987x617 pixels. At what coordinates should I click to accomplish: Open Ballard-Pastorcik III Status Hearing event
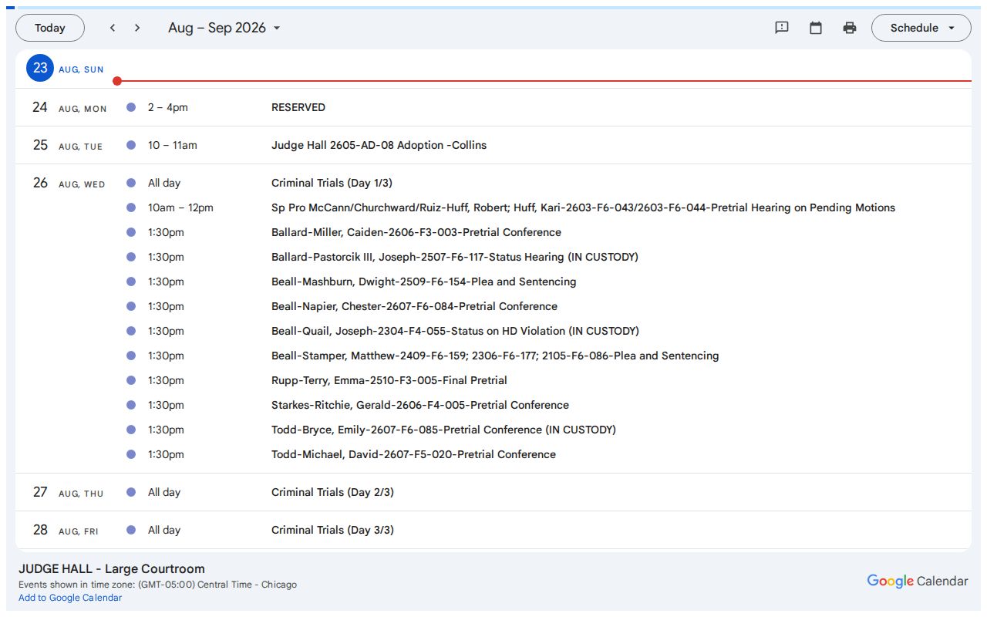pyautogui.click(x=455, y=257)
